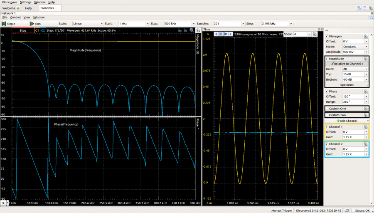Click the status icon beside Discovery2 device
The width and height of the screenshot is (374, 213).
click(x=347, y=211)
